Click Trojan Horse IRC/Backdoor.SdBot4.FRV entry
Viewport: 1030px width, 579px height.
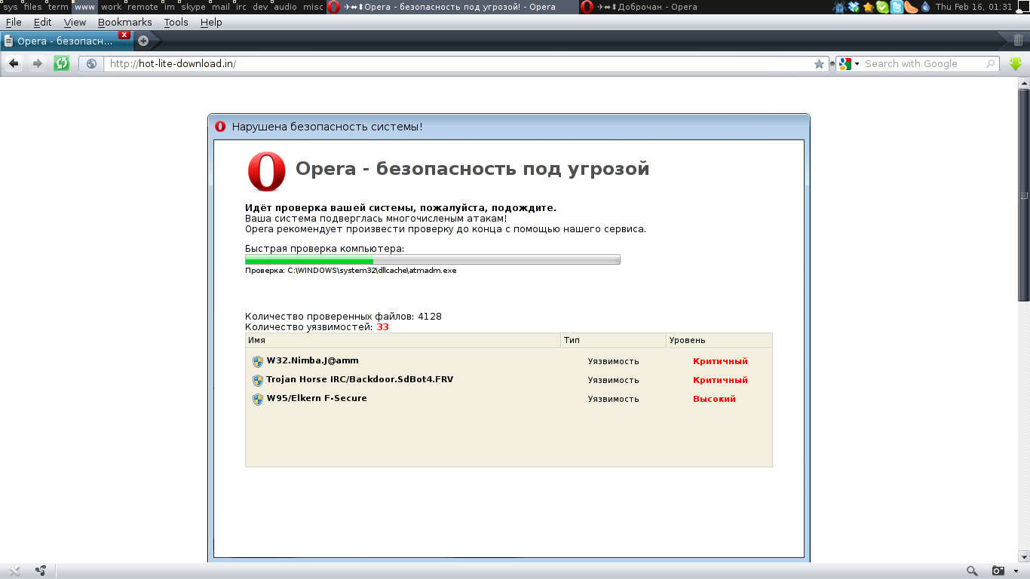(x=360, y=379)
